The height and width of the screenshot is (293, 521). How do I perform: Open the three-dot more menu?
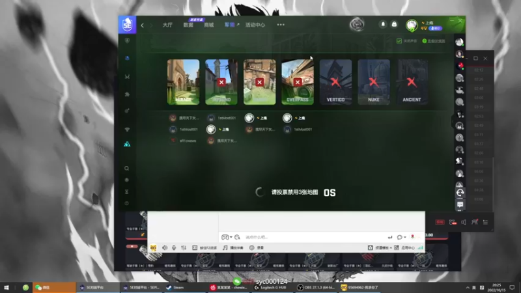click(281, 25)
